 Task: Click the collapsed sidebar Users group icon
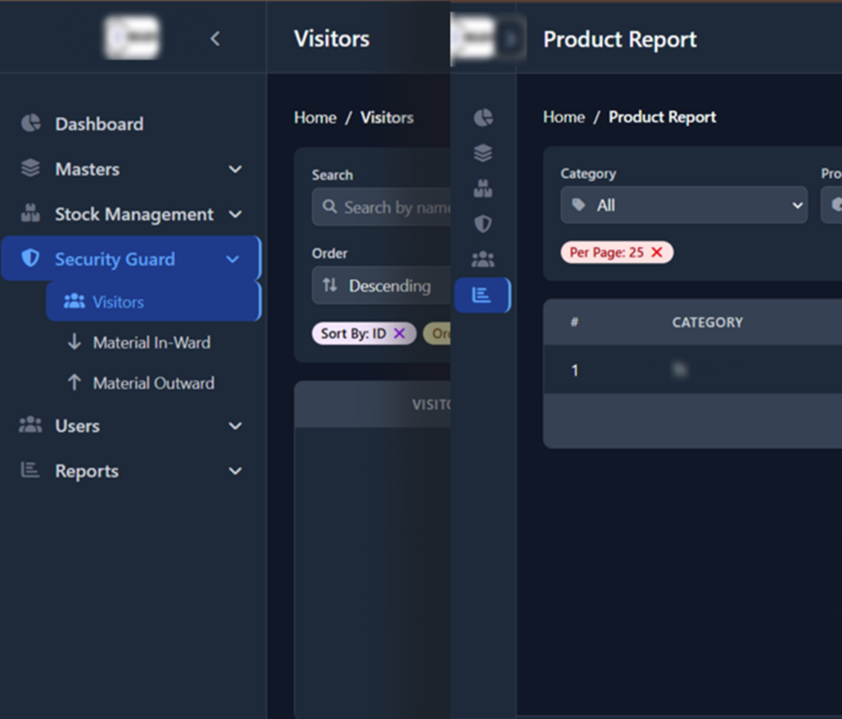pyautogui.click(x=483, y=259)
